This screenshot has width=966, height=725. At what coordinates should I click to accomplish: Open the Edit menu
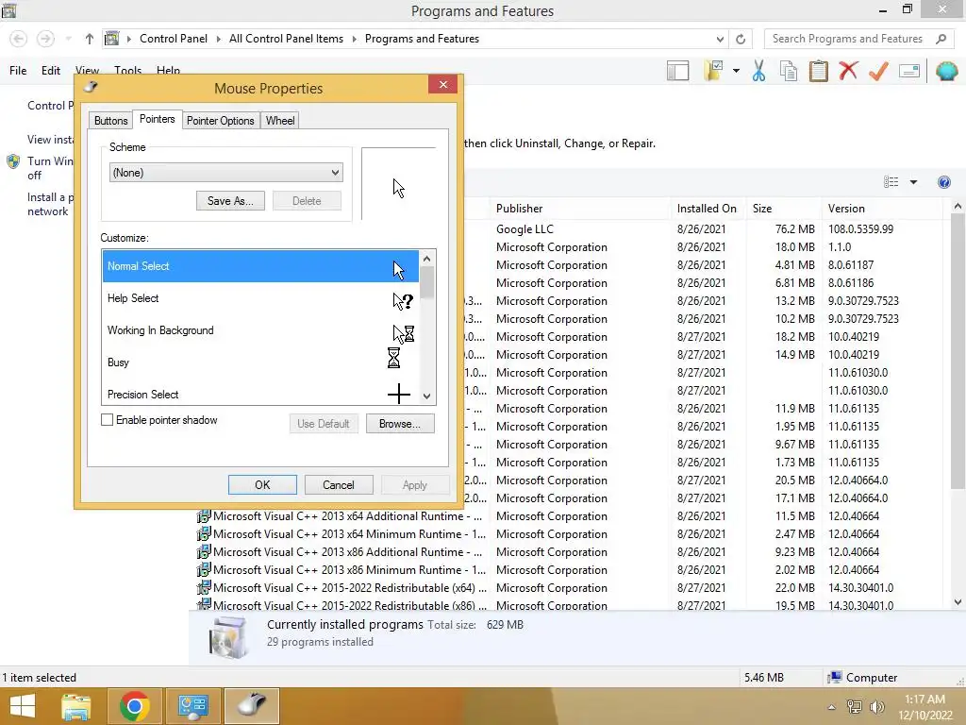point(51,71)
